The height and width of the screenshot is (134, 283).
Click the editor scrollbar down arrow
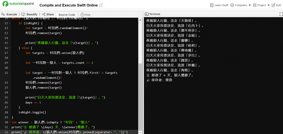click(140, 132)
